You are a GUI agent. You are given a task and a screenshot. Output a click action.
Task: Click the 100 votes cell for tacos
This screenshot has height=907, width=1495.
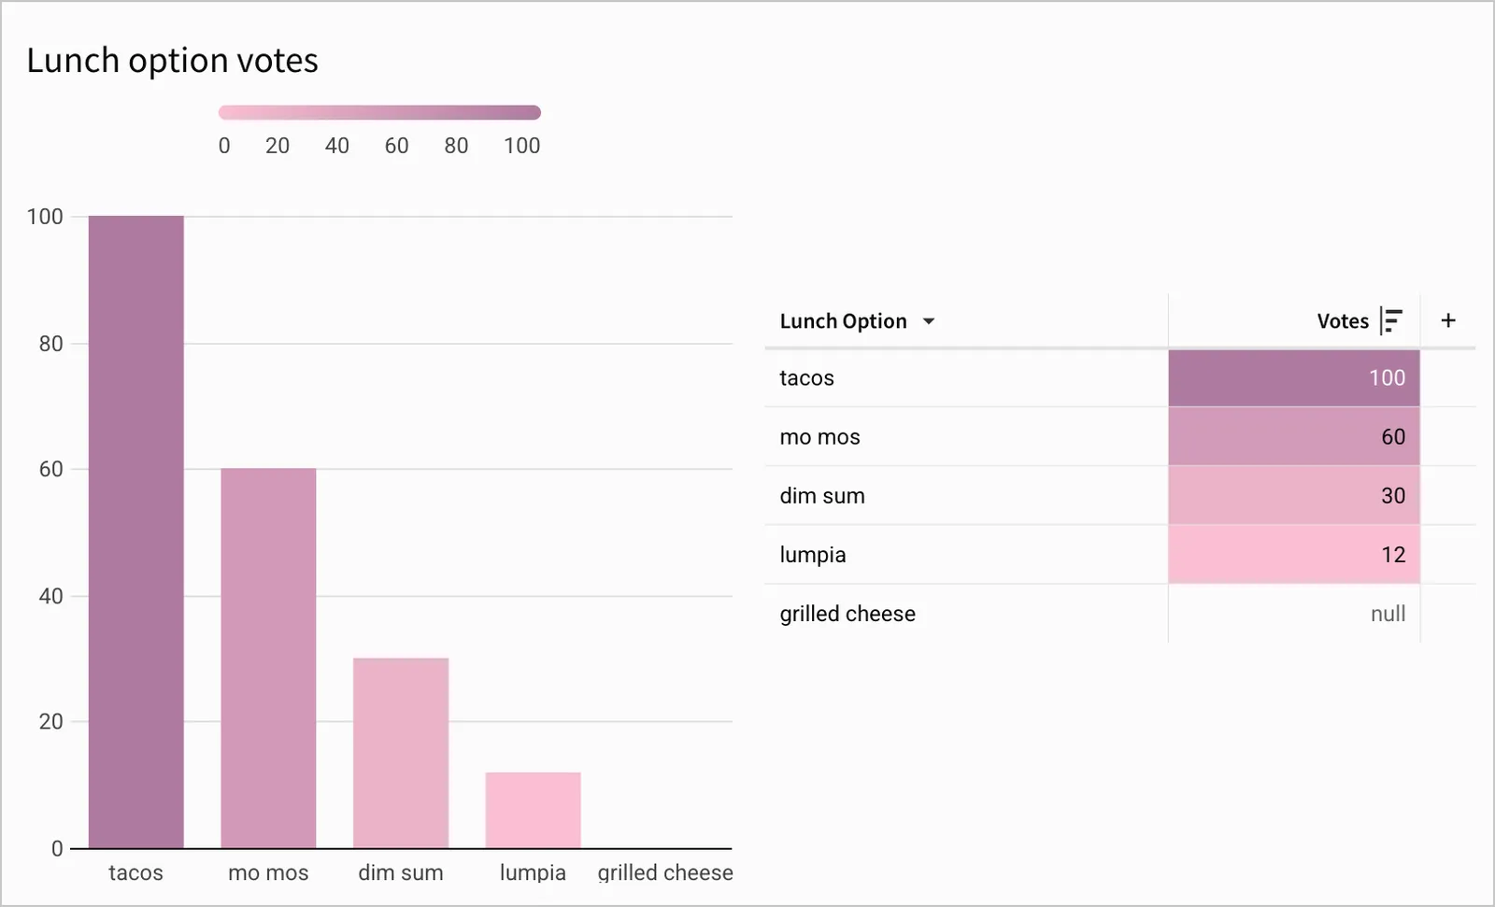tap(1294, 378)
